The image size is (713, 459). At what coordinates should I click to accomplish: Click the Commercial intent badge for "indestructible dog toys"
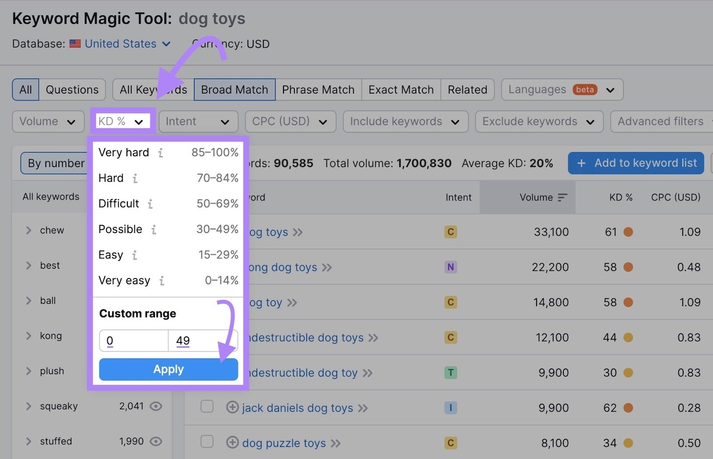pyautogui.click(x=451, y=337)
